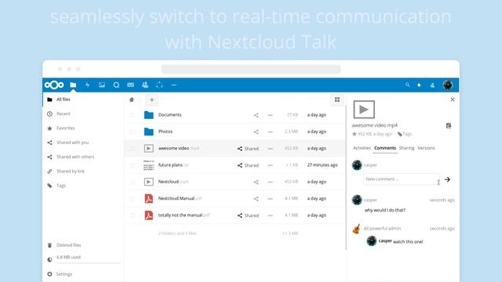Open more actions for Photos row

pos(270,132)
